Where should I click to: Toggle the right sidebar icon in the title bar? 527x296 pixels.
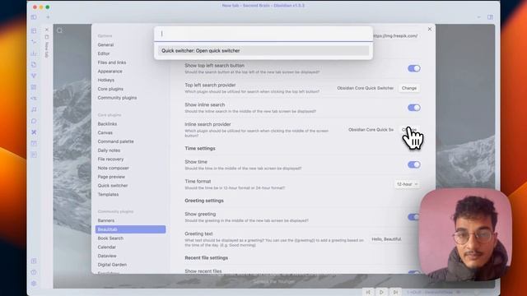tap(490, 17)
